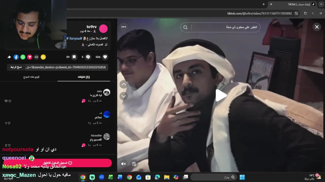Open Word from the taskbar
Viewport: 325px width, 182px height.
(x=120, y=177)
